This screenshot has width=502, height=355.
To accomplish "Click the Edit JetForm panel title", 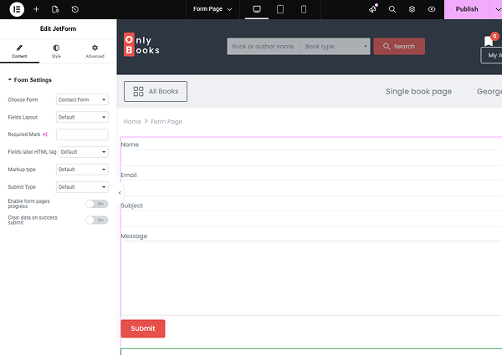I will pyautogui.click(x=59, y=28).
